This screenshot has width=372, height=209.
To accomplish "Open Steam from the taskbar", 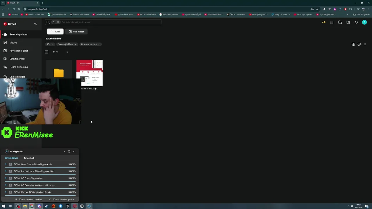I will 46,206.
